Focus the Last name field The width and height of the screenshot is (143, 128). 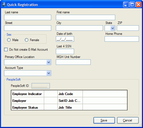pyautogui.click(x=28, y=17)
